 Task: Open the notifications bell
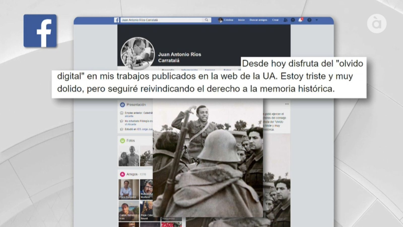point(300,20)
